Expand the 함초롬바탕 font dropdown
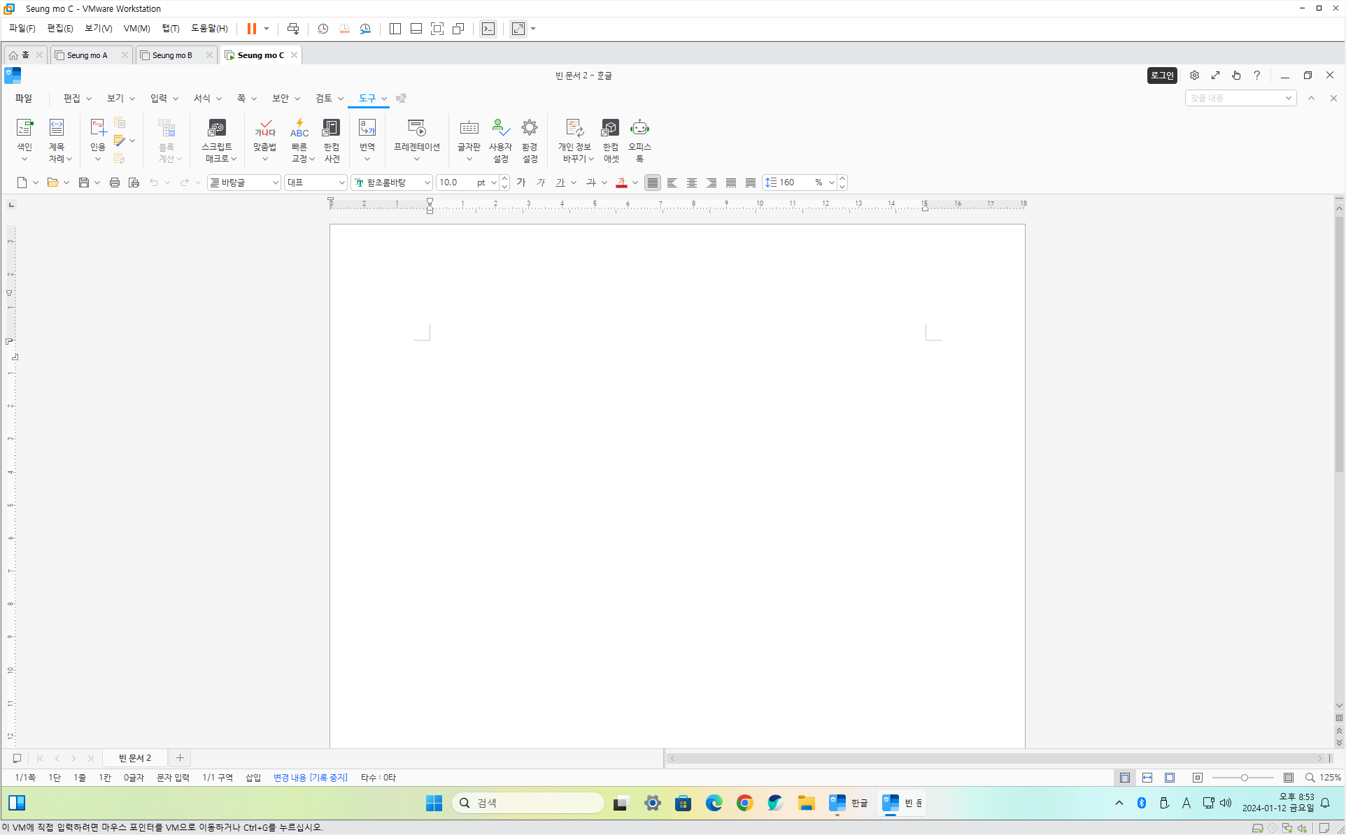This screenshot has width=1346, height=835. 427,183
